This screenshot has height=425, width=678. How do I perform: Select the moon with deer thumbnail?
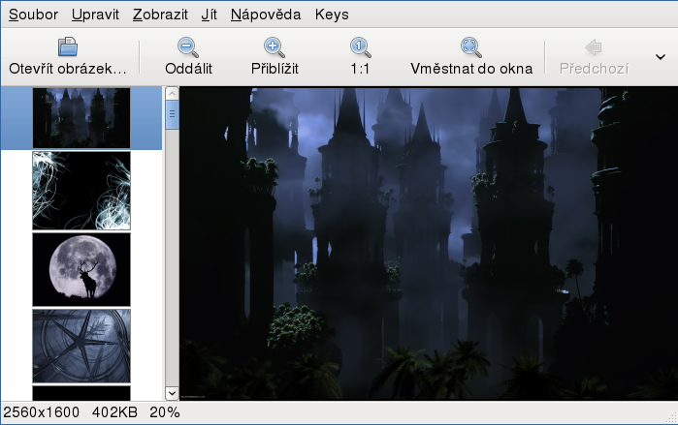click(x=81, y=268)
